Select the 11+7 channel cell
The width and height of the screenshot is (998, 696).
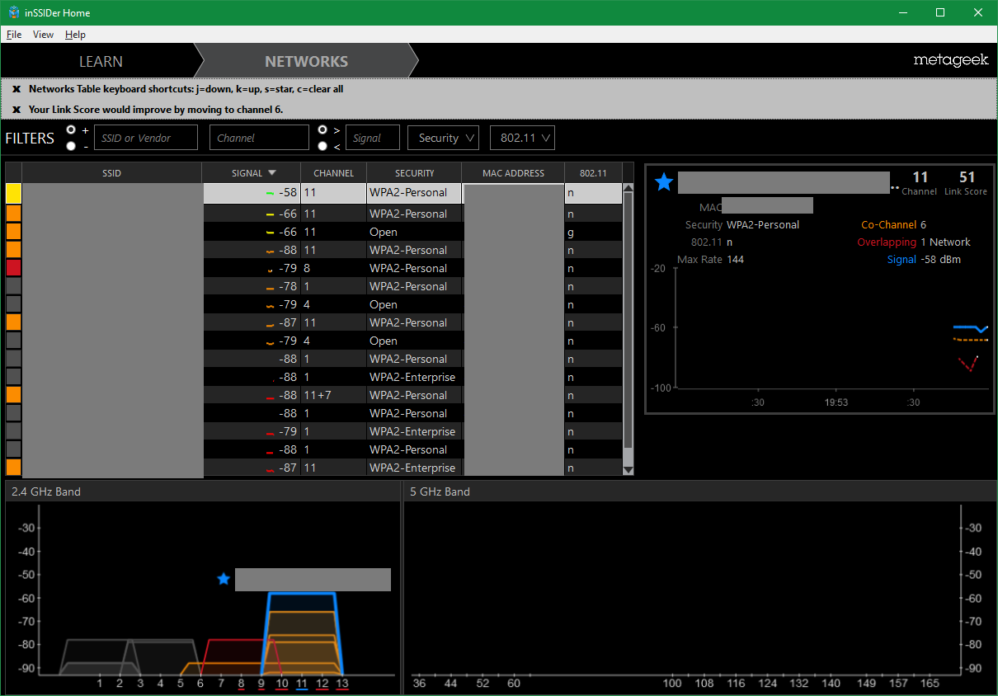[333, 395]
